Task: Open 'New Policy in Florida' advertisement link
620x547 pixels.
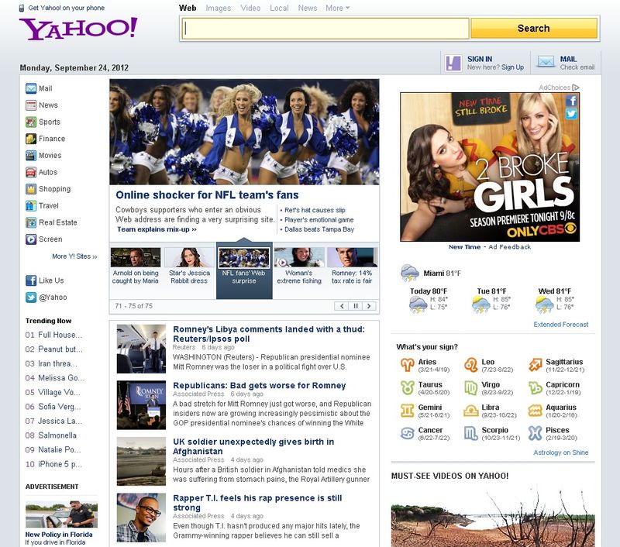Action: click(x=59, y=535)
